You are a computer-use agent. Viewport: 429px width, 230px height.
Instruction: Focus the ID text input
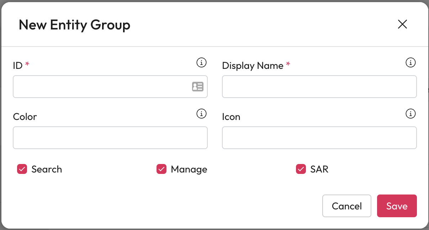(x=101, y=87)
